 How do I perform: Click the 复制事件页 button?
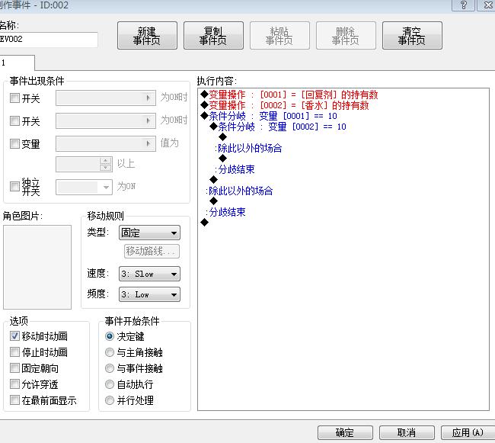(213, 35)
